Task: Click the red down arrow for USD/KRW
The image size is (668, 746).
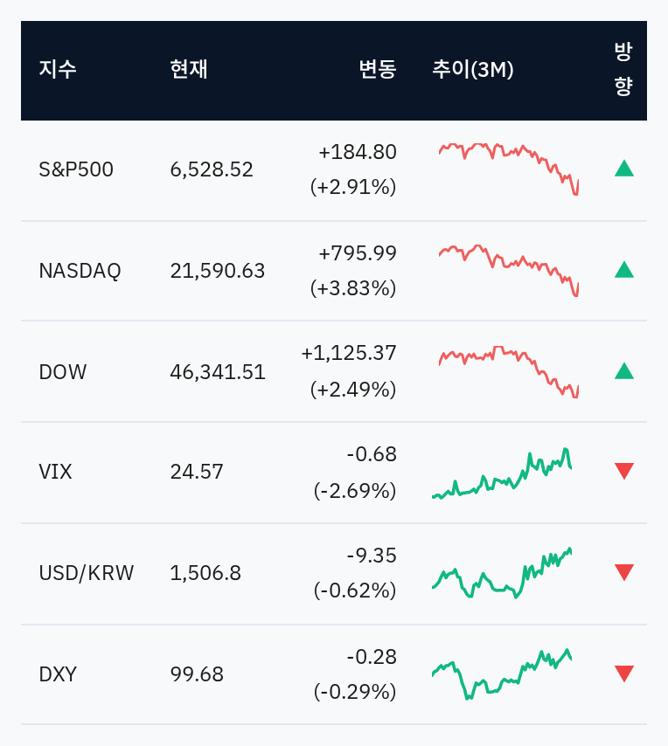Action: [x=623, y=572]
